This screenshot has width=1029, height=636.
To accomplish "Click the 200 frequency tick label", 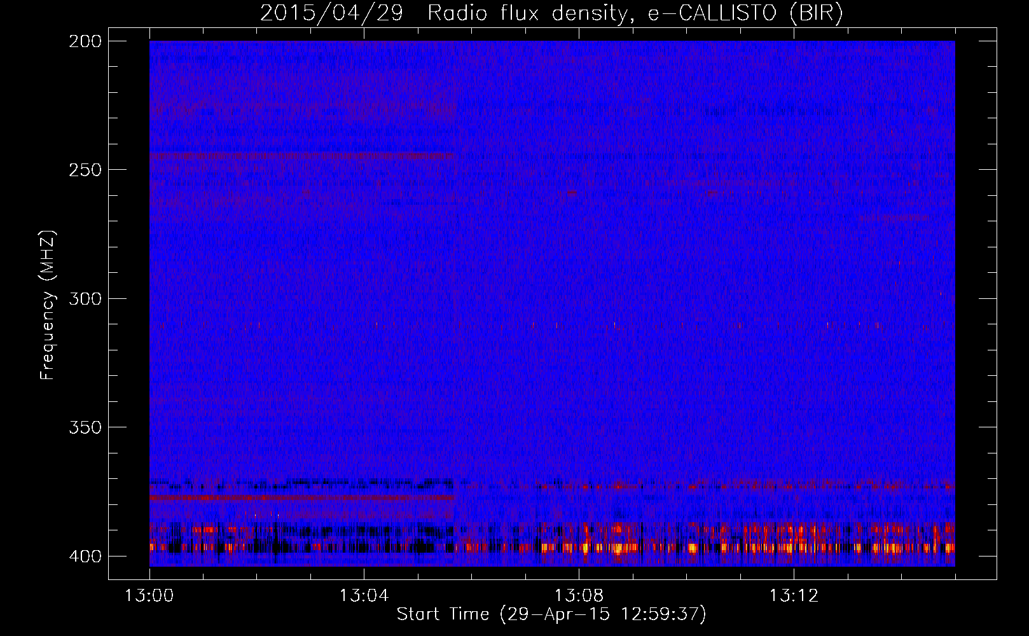I will click(85, 41).
